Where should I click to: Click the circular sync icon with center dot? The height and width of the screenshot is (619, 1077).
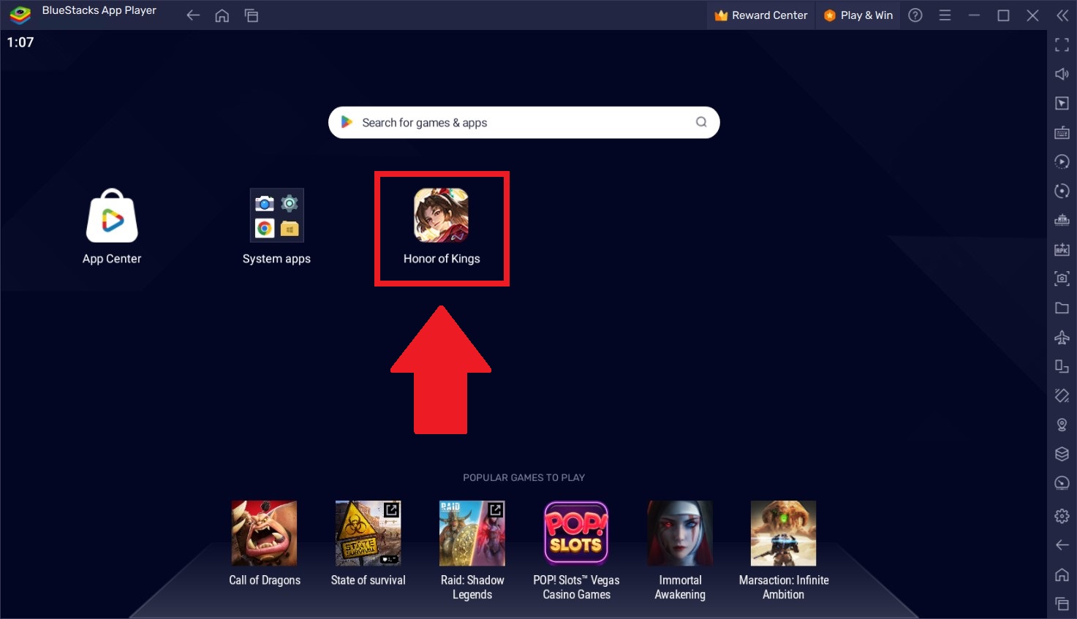pyautogui.click(x=1062, y=191)
